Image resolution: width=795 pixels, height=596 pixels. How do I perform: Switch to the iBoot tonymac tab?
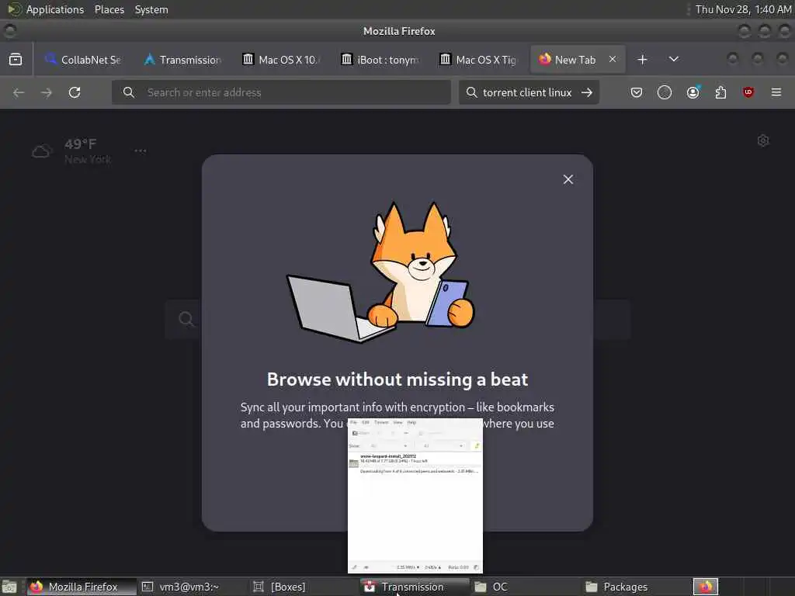[380, 59]
